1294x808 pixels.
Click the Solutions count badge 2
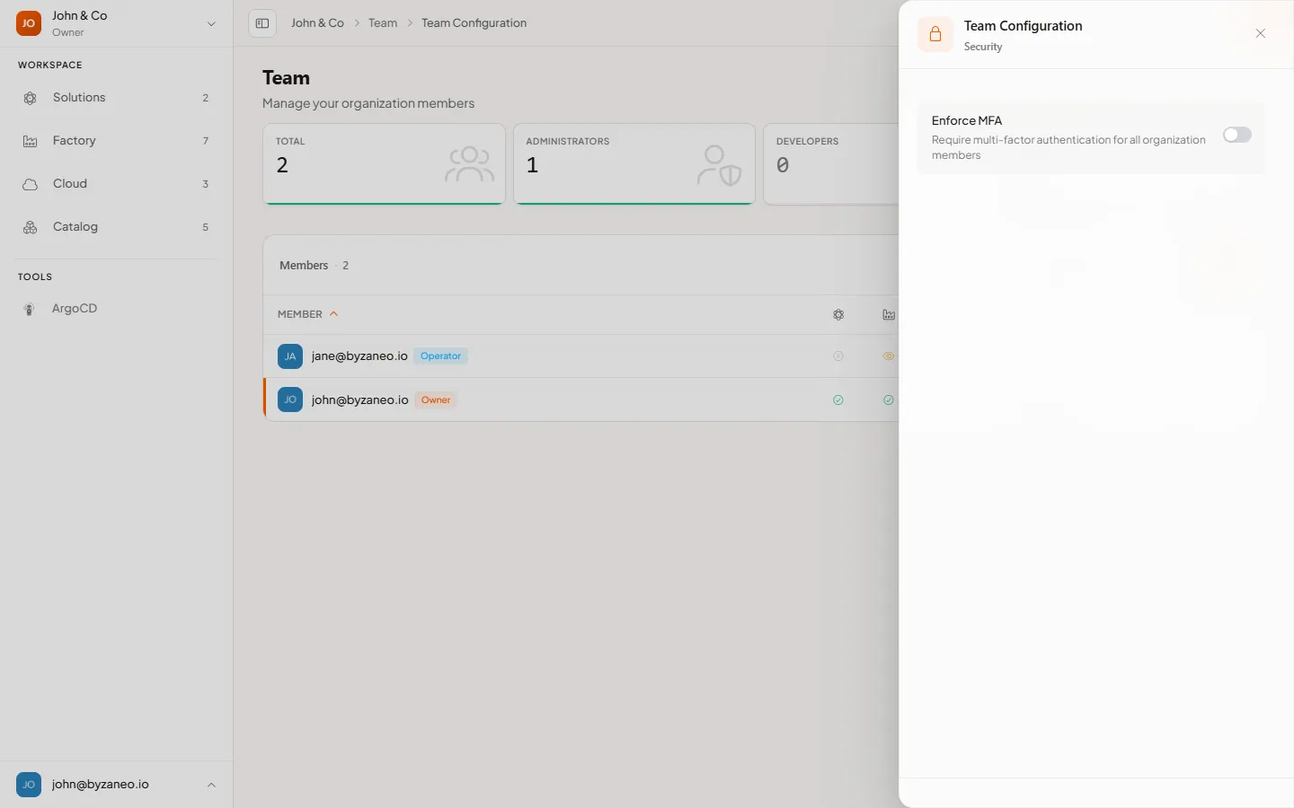206,98
